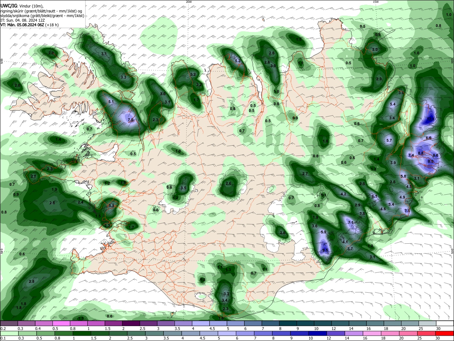Click the upper legend swatch starting at 10
The width and height of the screenshot is (454, 341).
point(322,324)
